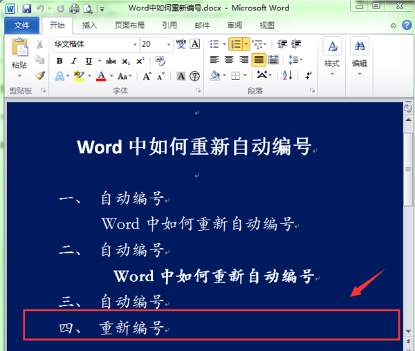Screen dimensions: 415x351
Task: Open Word help question mark
Action: pyautogui.click(x=407, y=25)
